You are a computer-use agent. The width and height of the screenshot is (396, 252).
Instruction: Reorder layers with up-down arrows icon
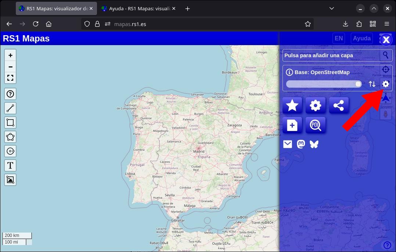point(372,84)
